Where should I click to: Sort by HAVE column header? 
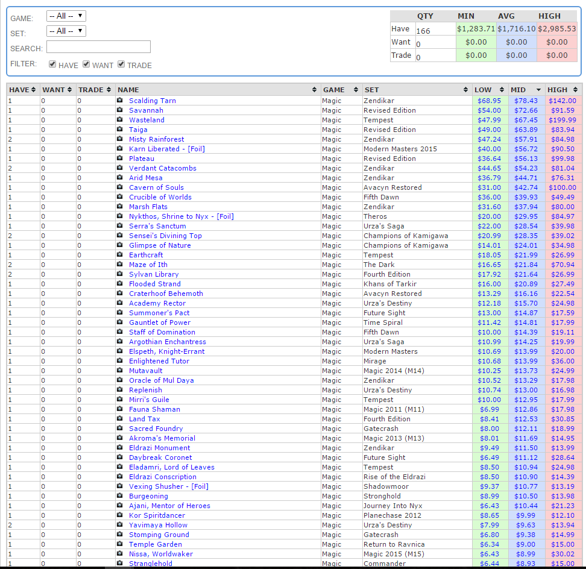click(22, 90)
